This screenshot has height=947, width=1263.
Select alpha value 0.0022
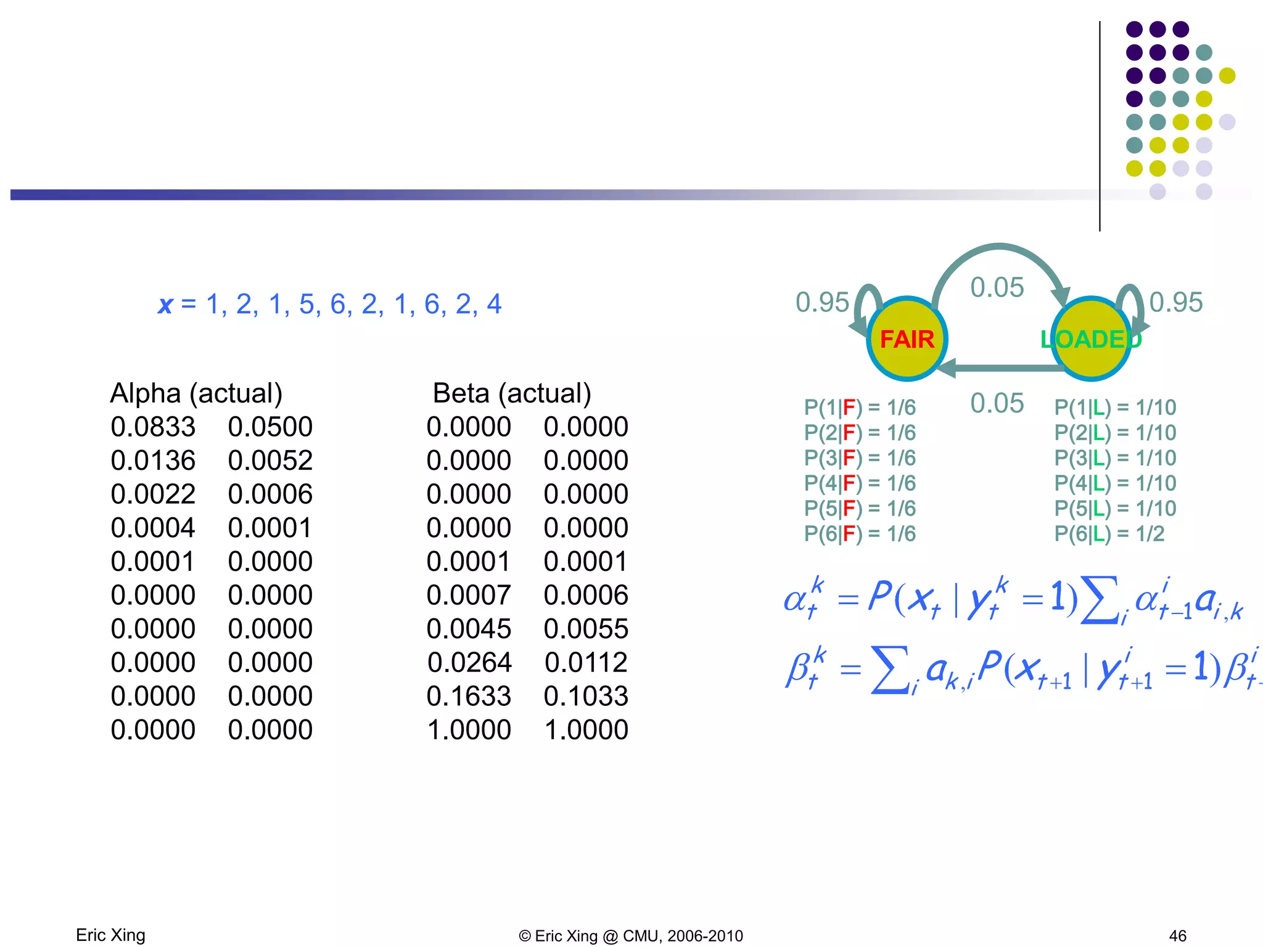coord(153,494)
